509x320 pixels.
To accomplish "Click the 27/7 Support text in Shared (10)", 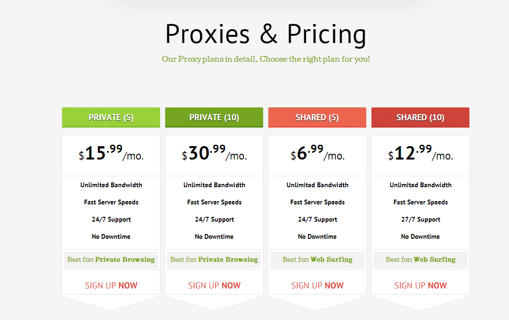I will click(420, 219).
